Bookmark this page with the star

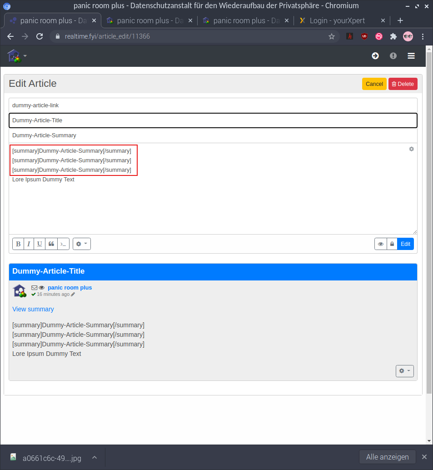(332, 36)
